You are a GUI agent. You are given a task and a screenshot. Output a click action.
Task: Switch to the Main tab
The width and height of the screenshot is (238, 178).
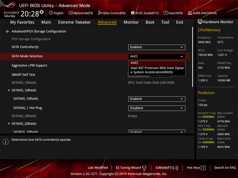pos(46,22)
